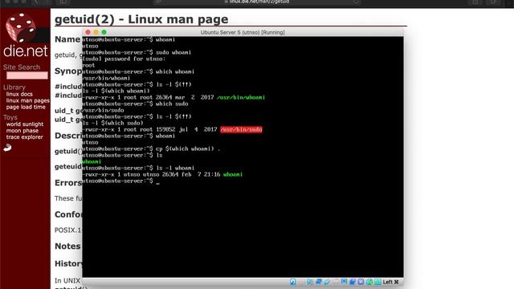Click the Errors heading on man page
Viewport: 514px width, 289px height.
click(68, 182)
